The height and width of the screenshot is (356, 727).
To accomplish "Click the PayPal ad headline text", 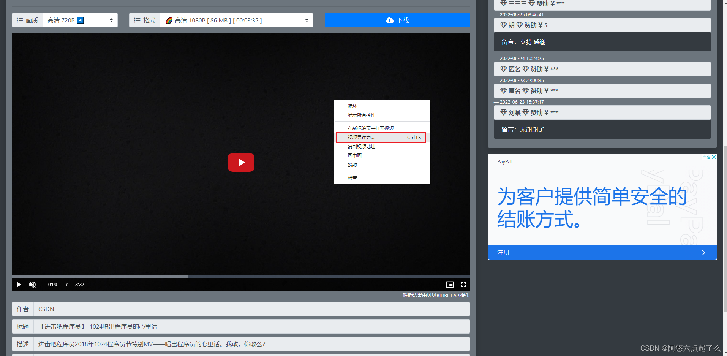I will coord(592,207).
